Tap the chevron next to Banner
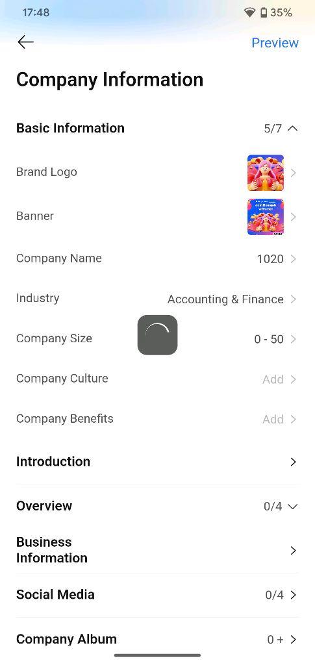The height and width of the screenshot is (665, 315). pos(294,217)
